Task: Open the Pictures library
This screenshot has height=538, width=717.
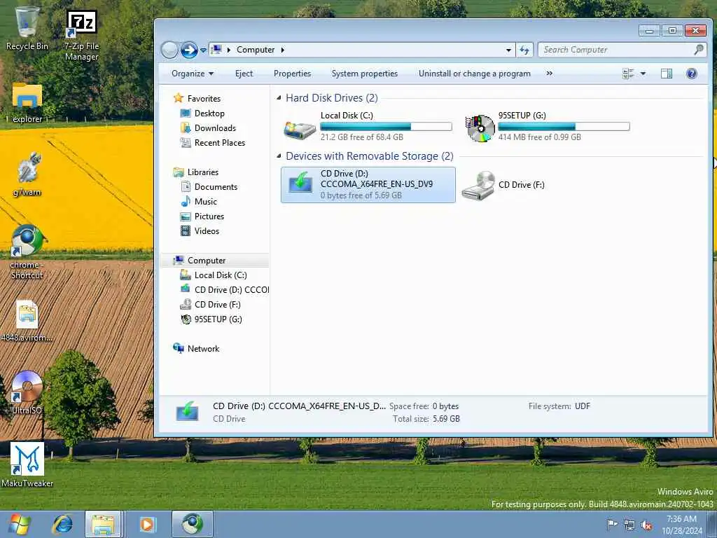Action: click(x=209, y=216)
